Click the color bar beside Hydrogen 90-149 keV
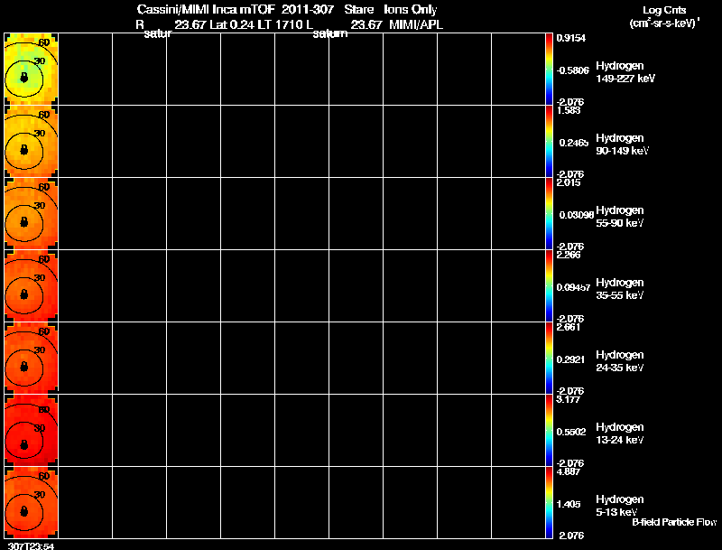722x550 pixels. 549,142
